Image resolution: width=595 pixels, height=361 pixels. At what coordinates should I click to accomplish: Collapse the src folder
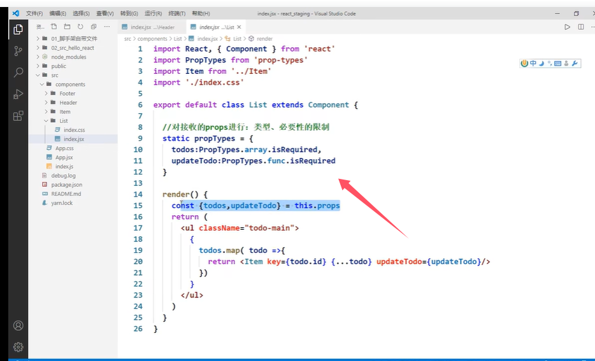73,75
